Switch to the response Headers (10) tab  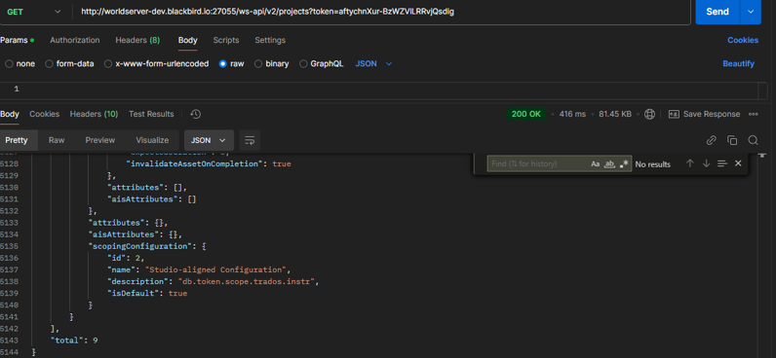94,114
